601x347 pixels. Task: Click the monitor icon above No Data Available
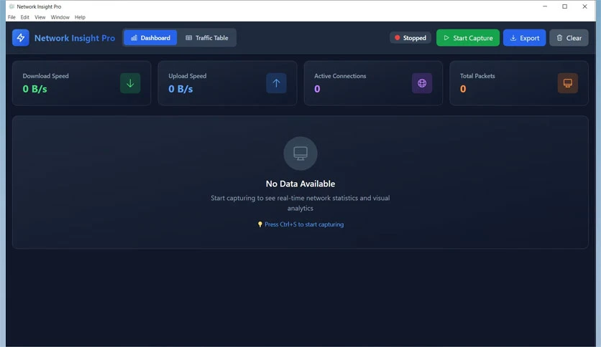300,153
